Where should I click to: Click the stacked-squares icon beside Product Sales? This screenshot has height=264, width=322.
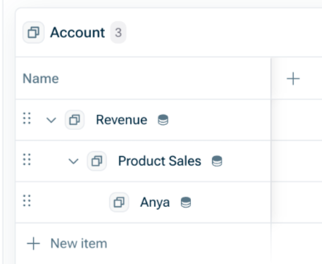coord(97,161)
